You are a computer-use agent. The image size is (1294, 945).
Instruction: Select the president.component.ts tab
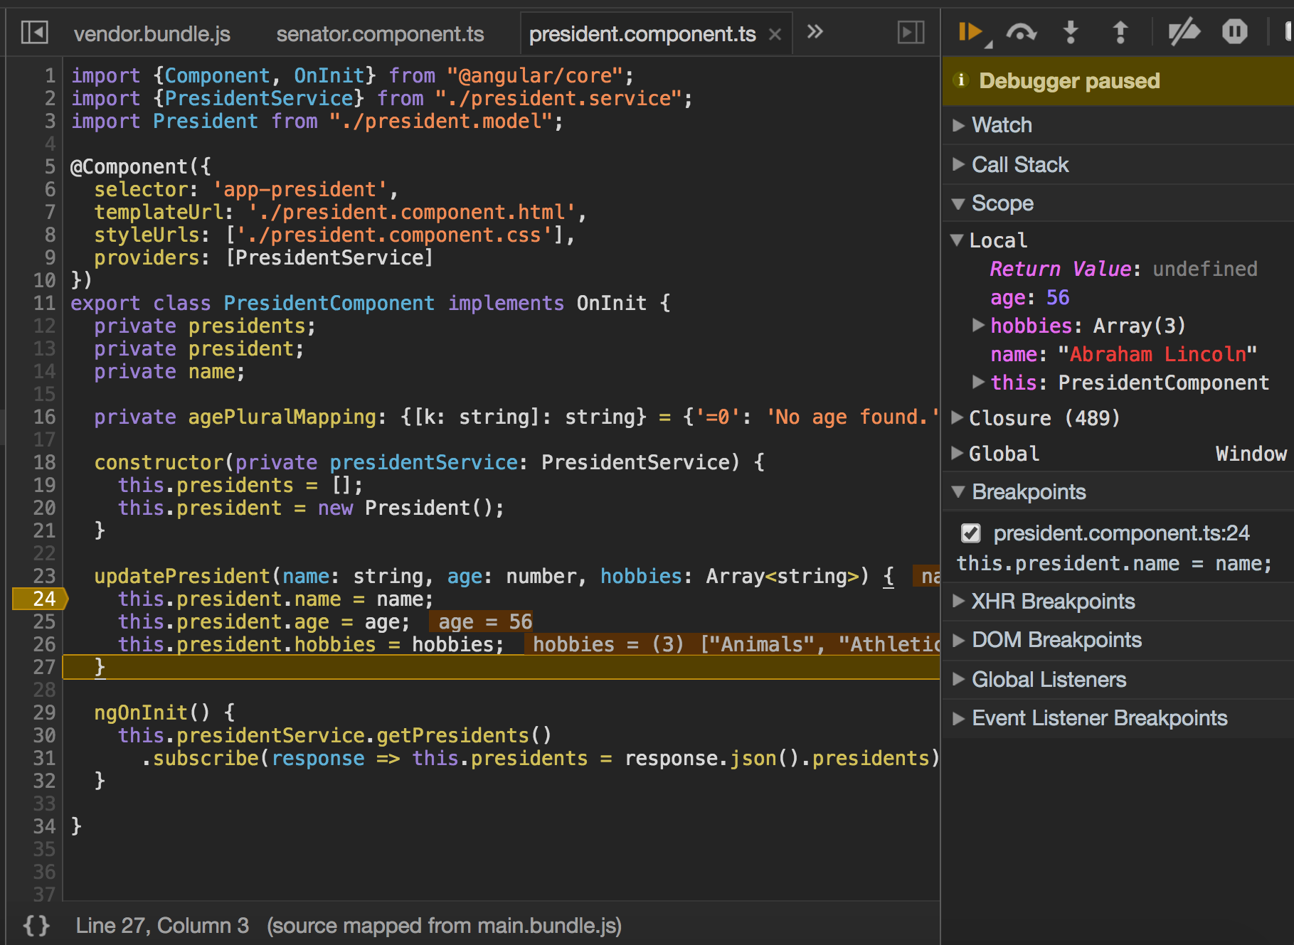click(x=642, y=33)
